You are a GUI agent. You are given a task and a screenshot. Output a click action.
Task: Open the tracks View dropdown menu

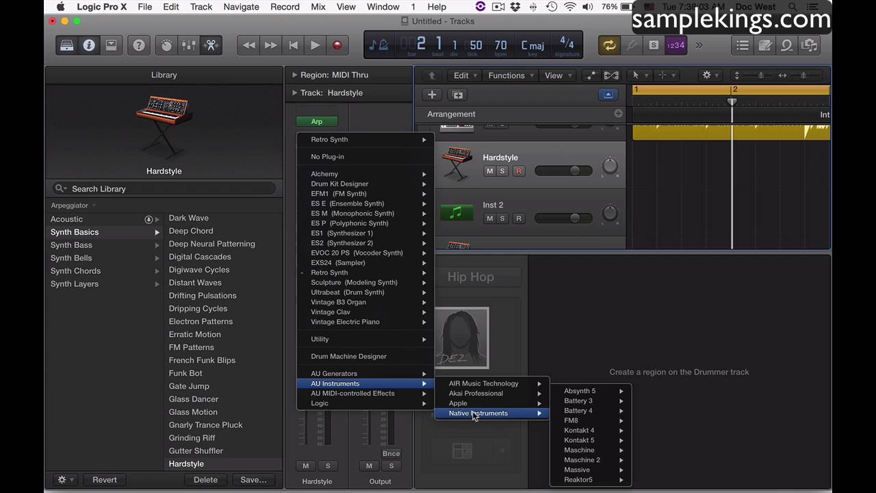558,75
